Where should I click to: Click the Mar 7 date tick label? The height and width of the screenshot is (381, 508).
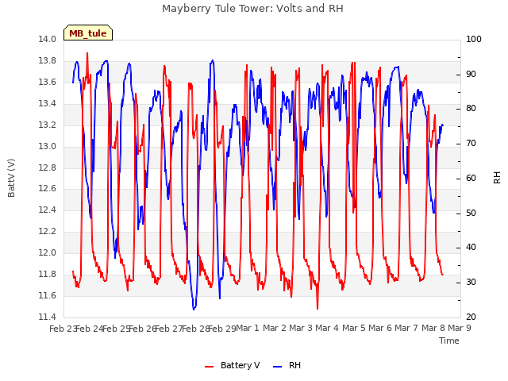coord(406,328)
